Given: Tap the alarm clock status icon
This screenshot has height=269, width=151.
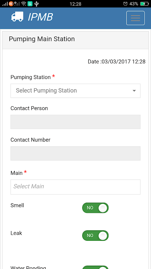Looking at the screenshot, I should [x=125, y=4].
